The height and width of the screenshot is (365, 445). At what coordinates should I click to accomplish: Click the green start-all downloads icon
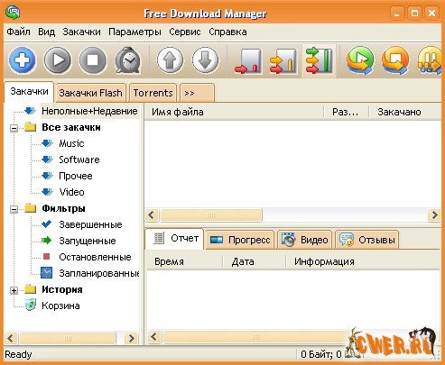coord(360,60)
